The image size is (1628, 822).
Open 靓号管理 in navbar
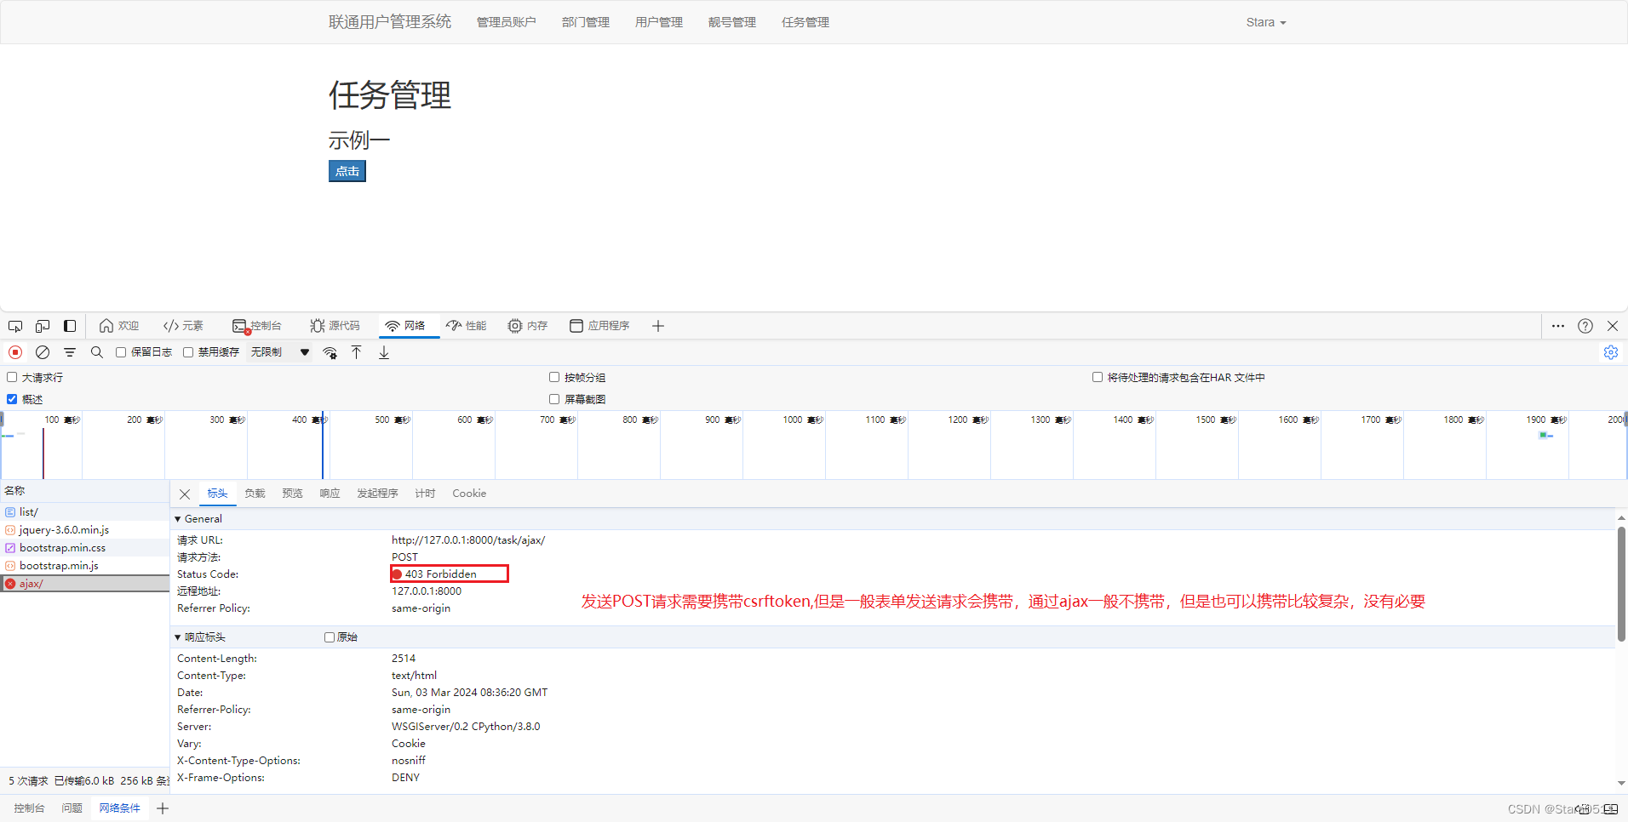pyautogui.click(x=732, y=22)
